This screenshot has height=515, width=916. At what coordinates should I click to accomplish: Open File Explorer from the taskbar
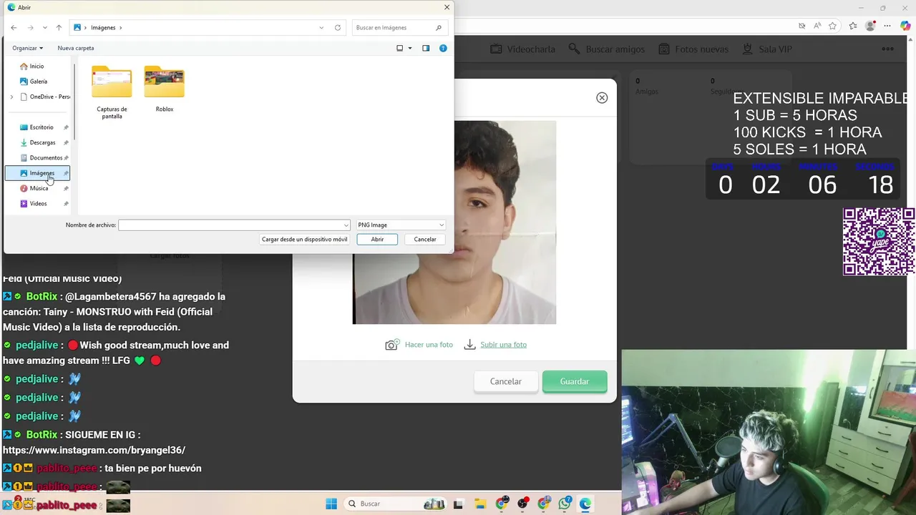coord(480,504)
